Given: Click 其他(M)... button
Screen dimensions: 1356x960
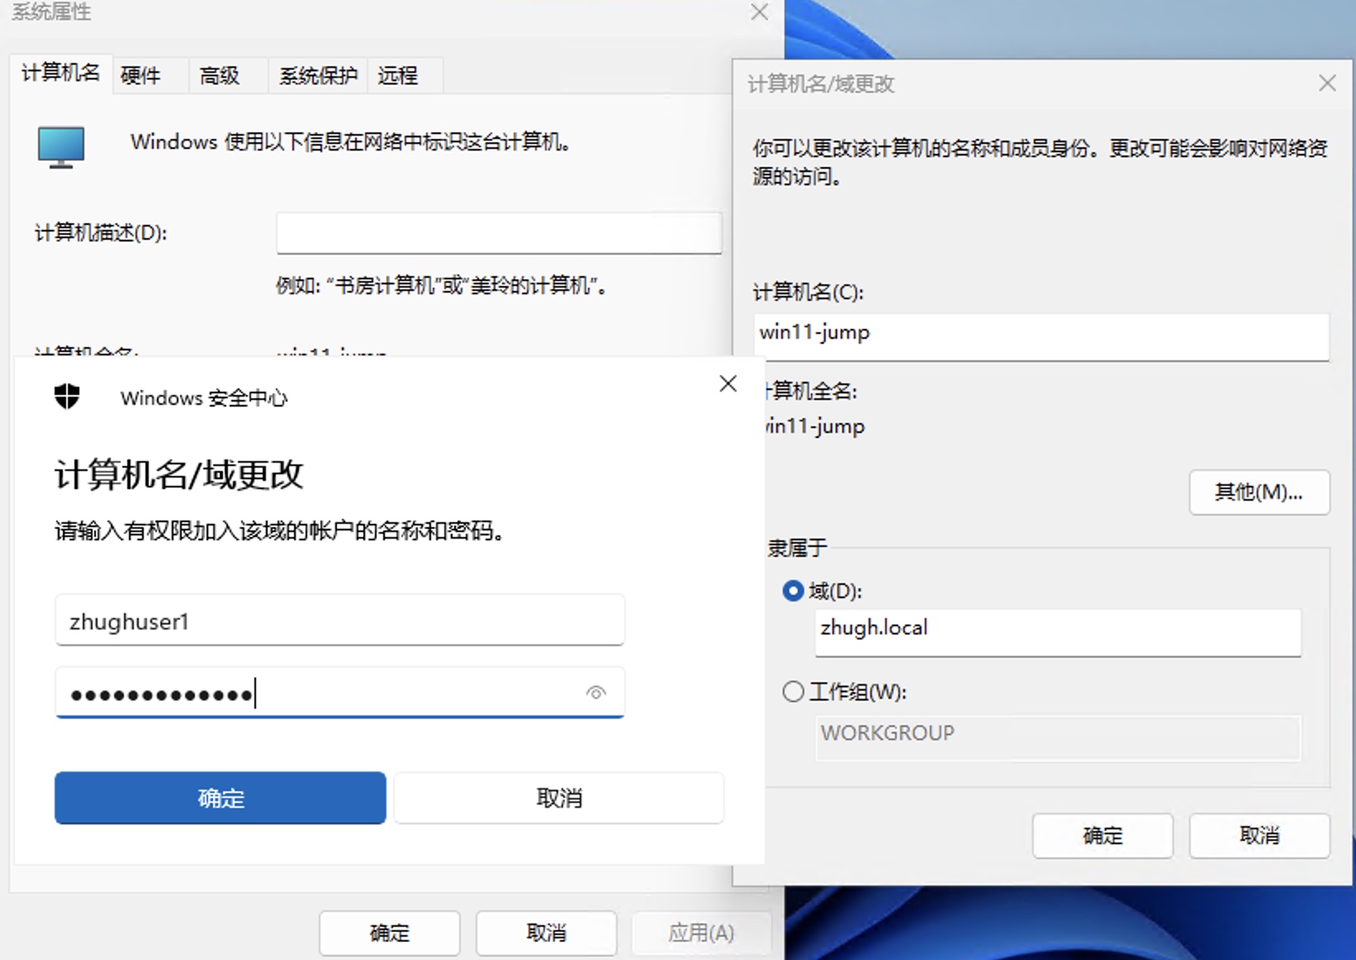Looking at the screenshot, I should pyautogui.click(x=1259, y=492).
